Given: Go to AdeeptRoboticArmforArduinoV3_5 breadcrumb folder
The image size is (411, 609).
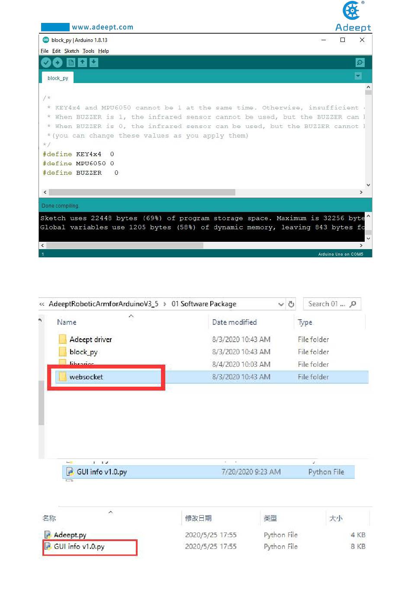Looking at the screenshot, I should point(103,304).
